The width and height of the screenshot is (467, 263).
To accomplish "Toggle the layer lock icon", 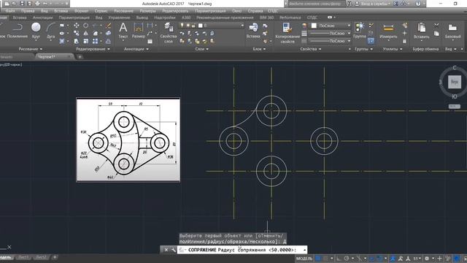I will pos(193,26).
